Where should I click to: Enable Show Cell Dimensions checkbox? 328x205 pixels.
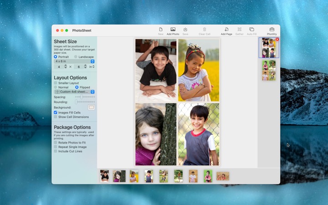[x=56, y=117]
